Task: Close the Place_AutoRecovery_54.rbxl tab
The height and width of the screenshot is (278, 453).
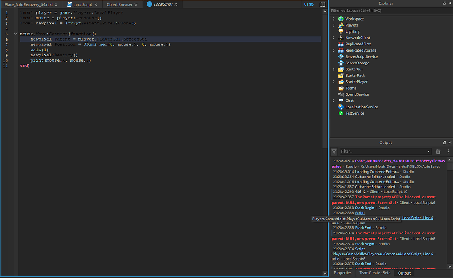Action: (56, 5)
